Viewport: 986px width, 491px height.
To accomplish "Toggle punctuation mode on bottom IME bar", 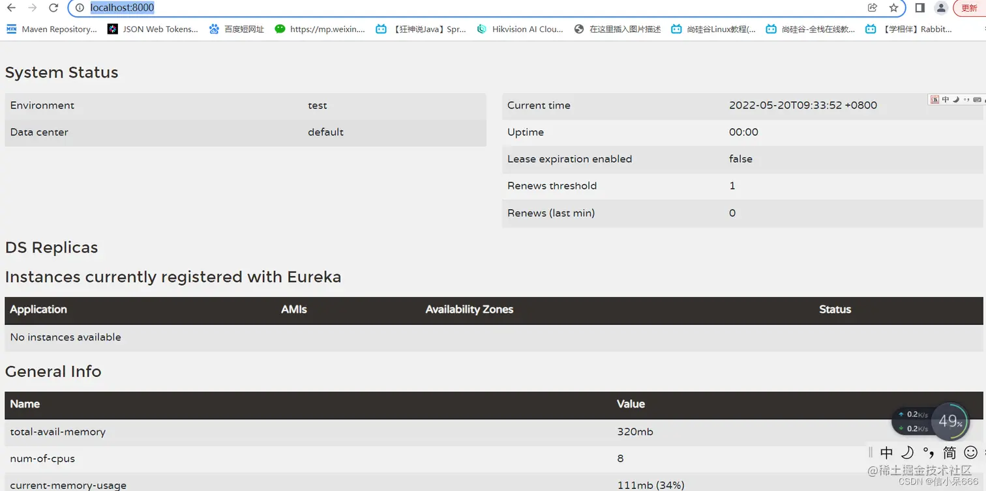I will click(929, 453).
